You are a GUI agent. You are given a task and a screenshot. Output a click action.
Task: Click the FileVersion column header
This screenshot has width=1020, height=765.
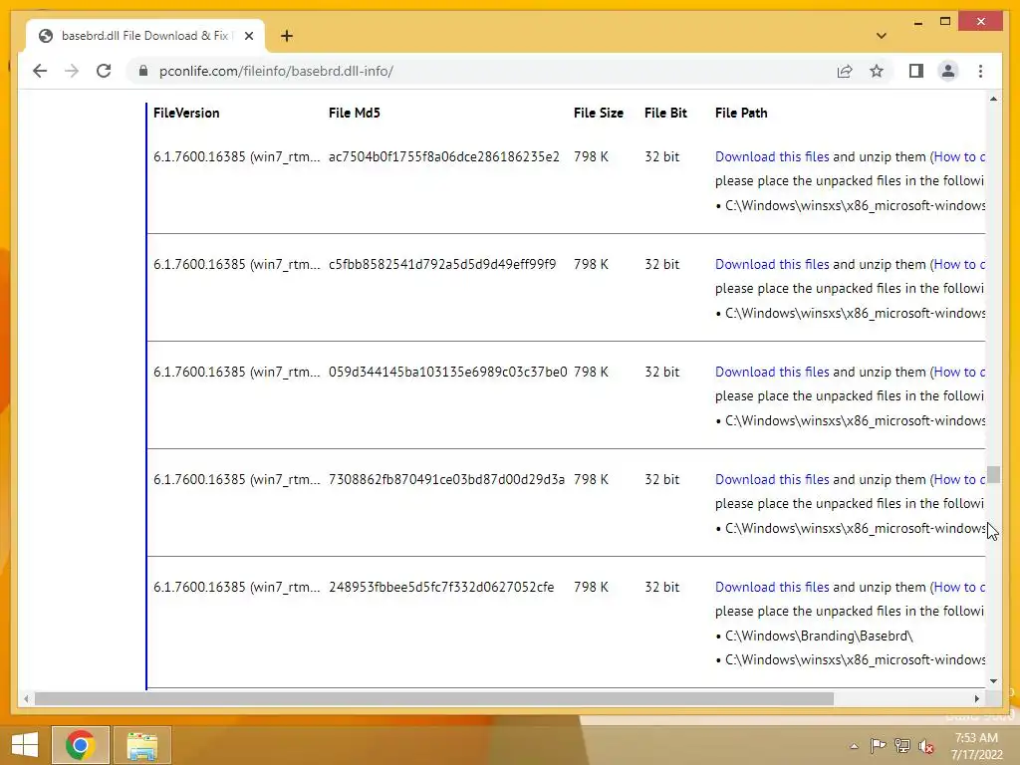(186, 113)
